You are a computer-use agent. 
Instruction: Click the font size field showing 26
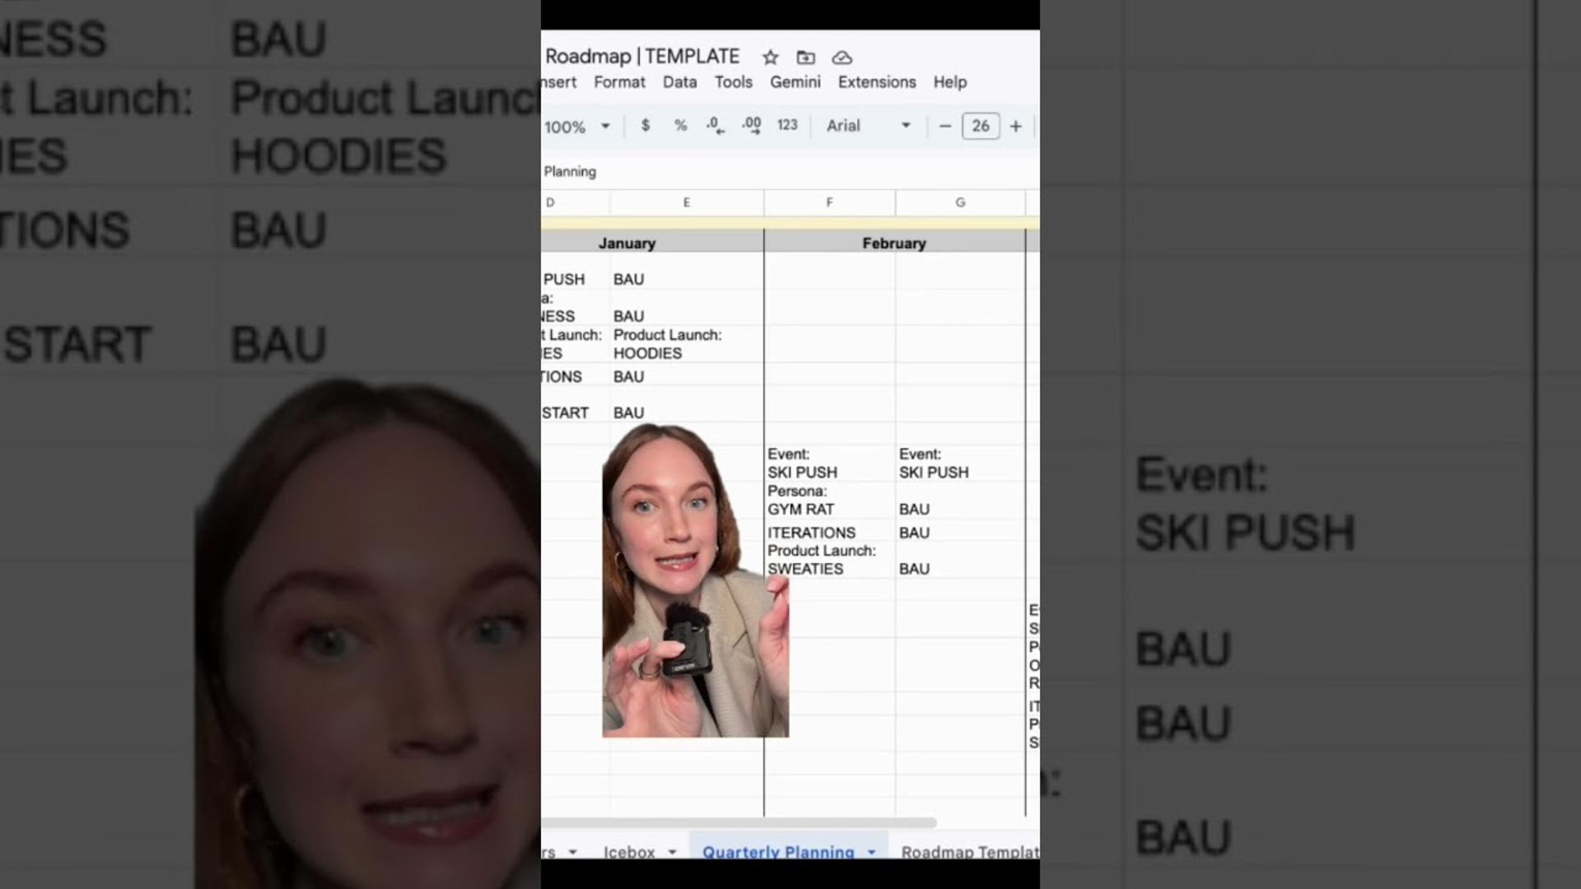980,126
